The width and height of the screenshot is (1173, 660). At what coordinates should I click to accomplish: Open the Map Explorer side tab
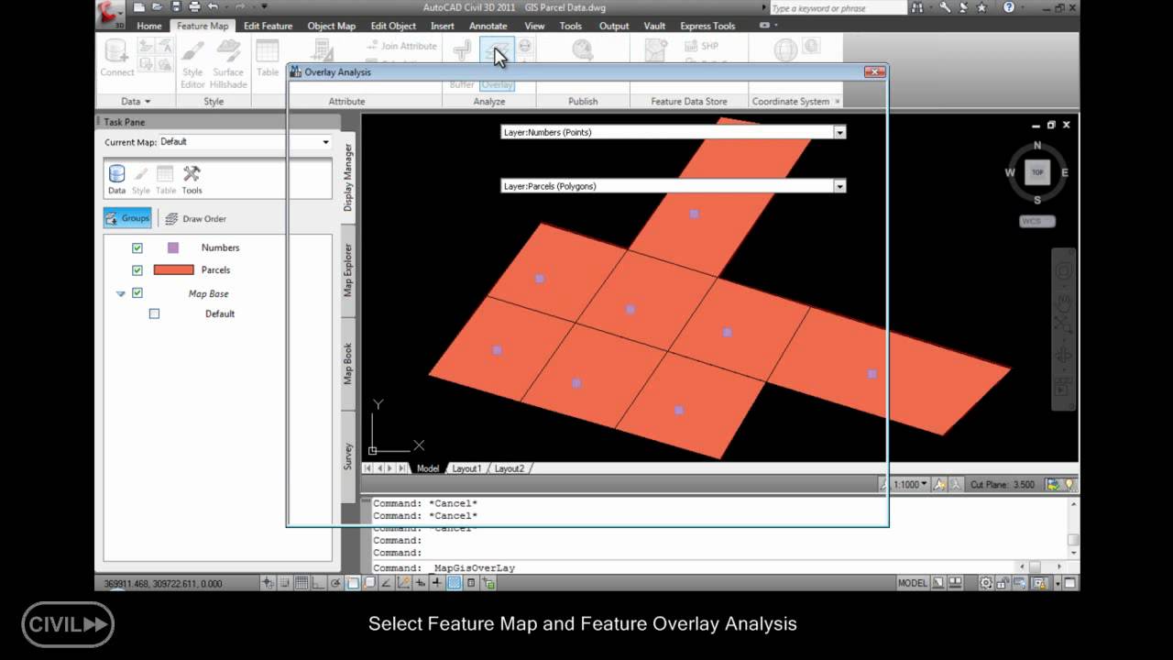(x=348, y=269)
